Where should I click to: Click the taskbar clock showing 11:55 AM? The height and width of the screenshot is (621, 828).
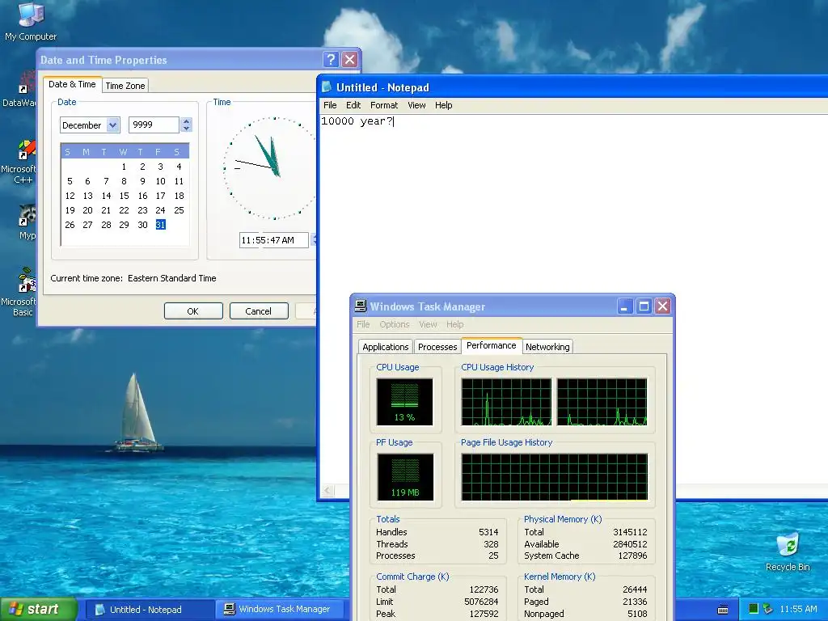coord(798,609)
